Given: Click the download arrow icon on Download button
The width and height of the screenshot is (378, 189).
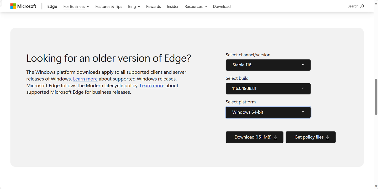Looking at the screenshot, I should pyautogui.click(x=275, y=137).
